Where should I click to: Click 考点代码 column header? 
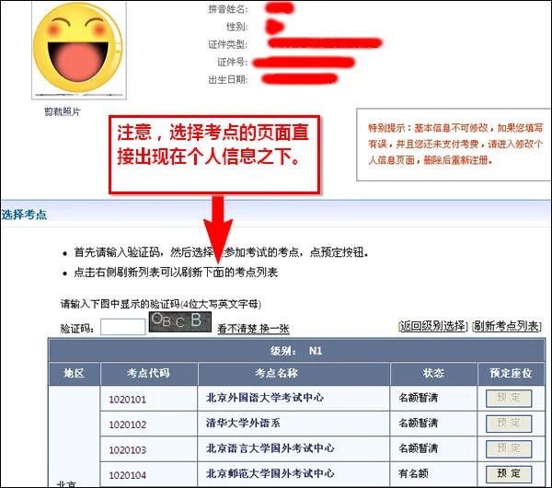click(x=148, y=373)
